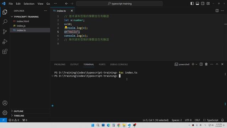This screenshot has height=128, width=227.
Task: Open the Manage gear menu
Action: (x=5, y=113)
